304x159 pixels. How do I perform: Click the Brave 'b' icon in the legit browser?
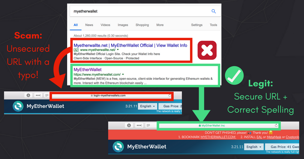point(129,125)
